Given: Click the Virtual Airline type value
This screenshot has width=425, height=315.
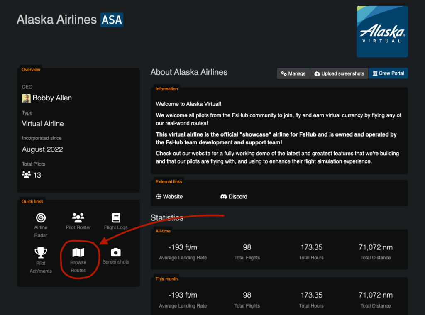Looking at the screenshot, I should click(43, 124).
